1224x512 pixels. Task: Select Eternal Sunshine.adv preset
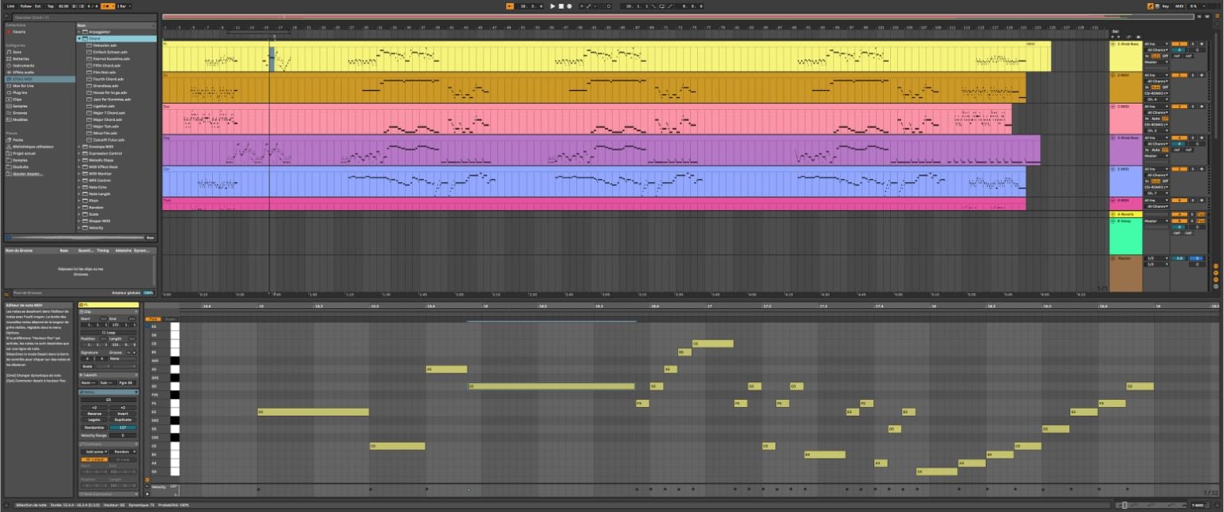110,58
